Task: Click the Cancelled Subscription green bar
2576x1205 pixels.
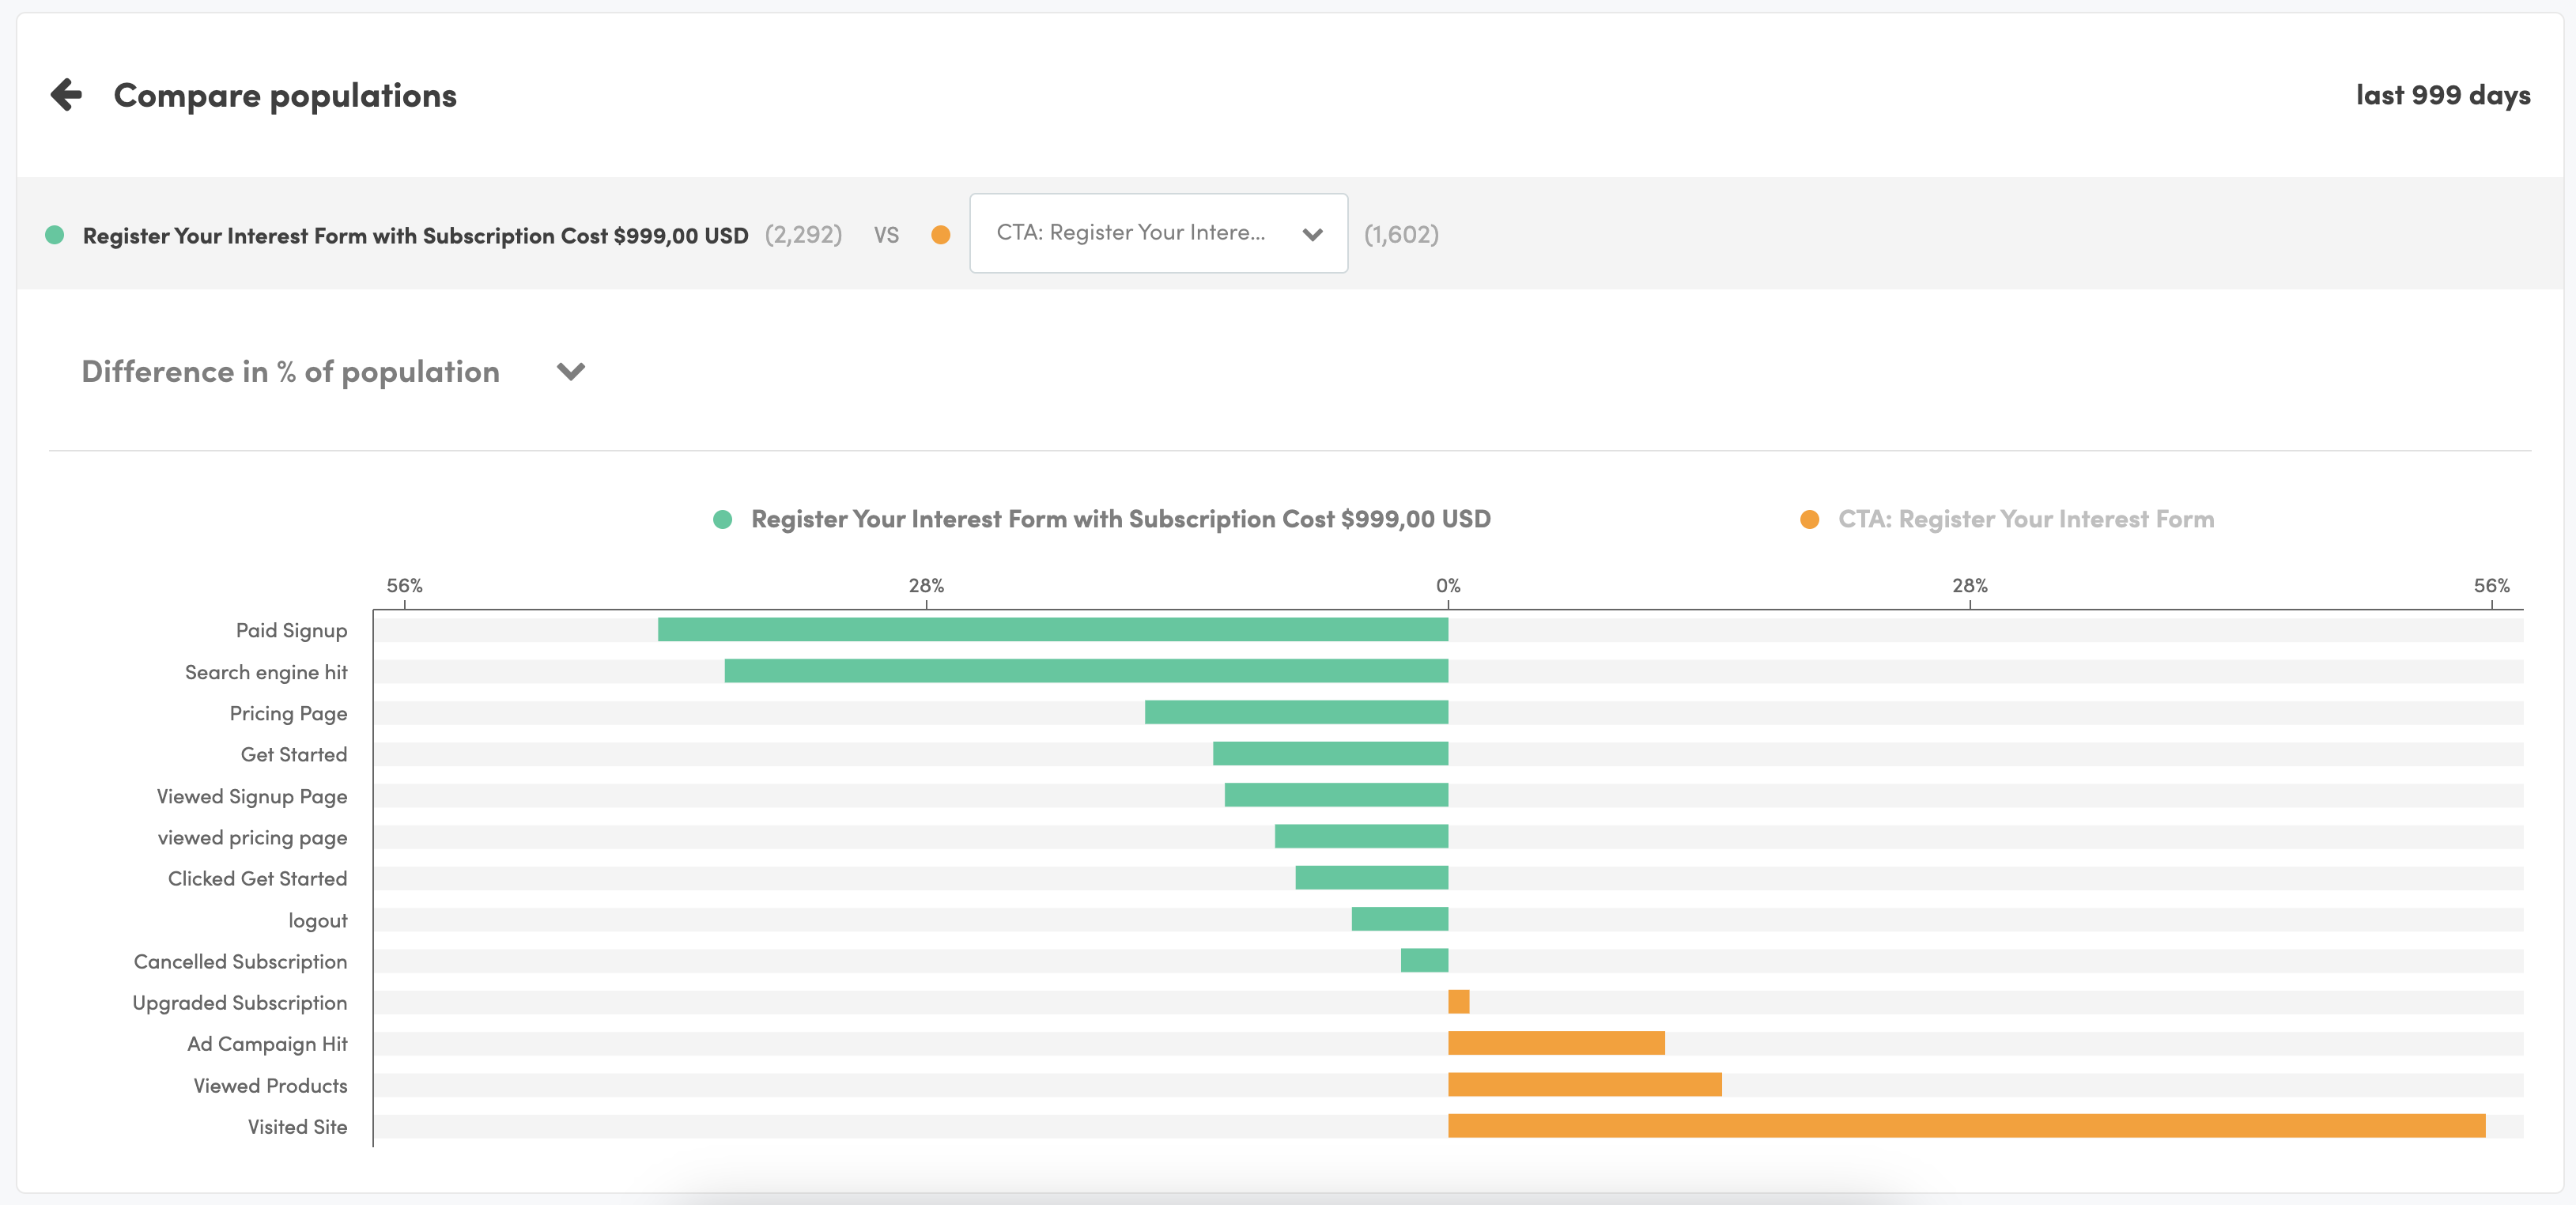Action: pos(1424,961)
